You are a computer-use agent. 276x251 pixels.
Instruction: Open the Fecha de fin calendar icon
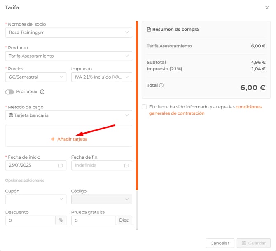(126, 165)
